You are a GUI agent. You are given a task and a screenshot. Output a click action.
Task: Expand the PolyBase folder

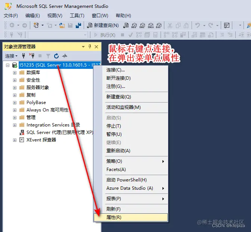tap(15, 103)
